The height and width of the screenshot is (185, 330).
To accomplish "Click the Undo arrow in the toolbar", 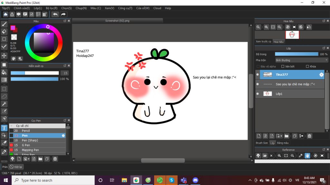I will pos(55,14).
